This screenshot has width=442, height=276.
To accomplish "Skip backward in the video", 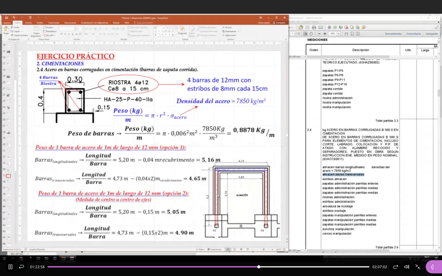I will (21, 267).
